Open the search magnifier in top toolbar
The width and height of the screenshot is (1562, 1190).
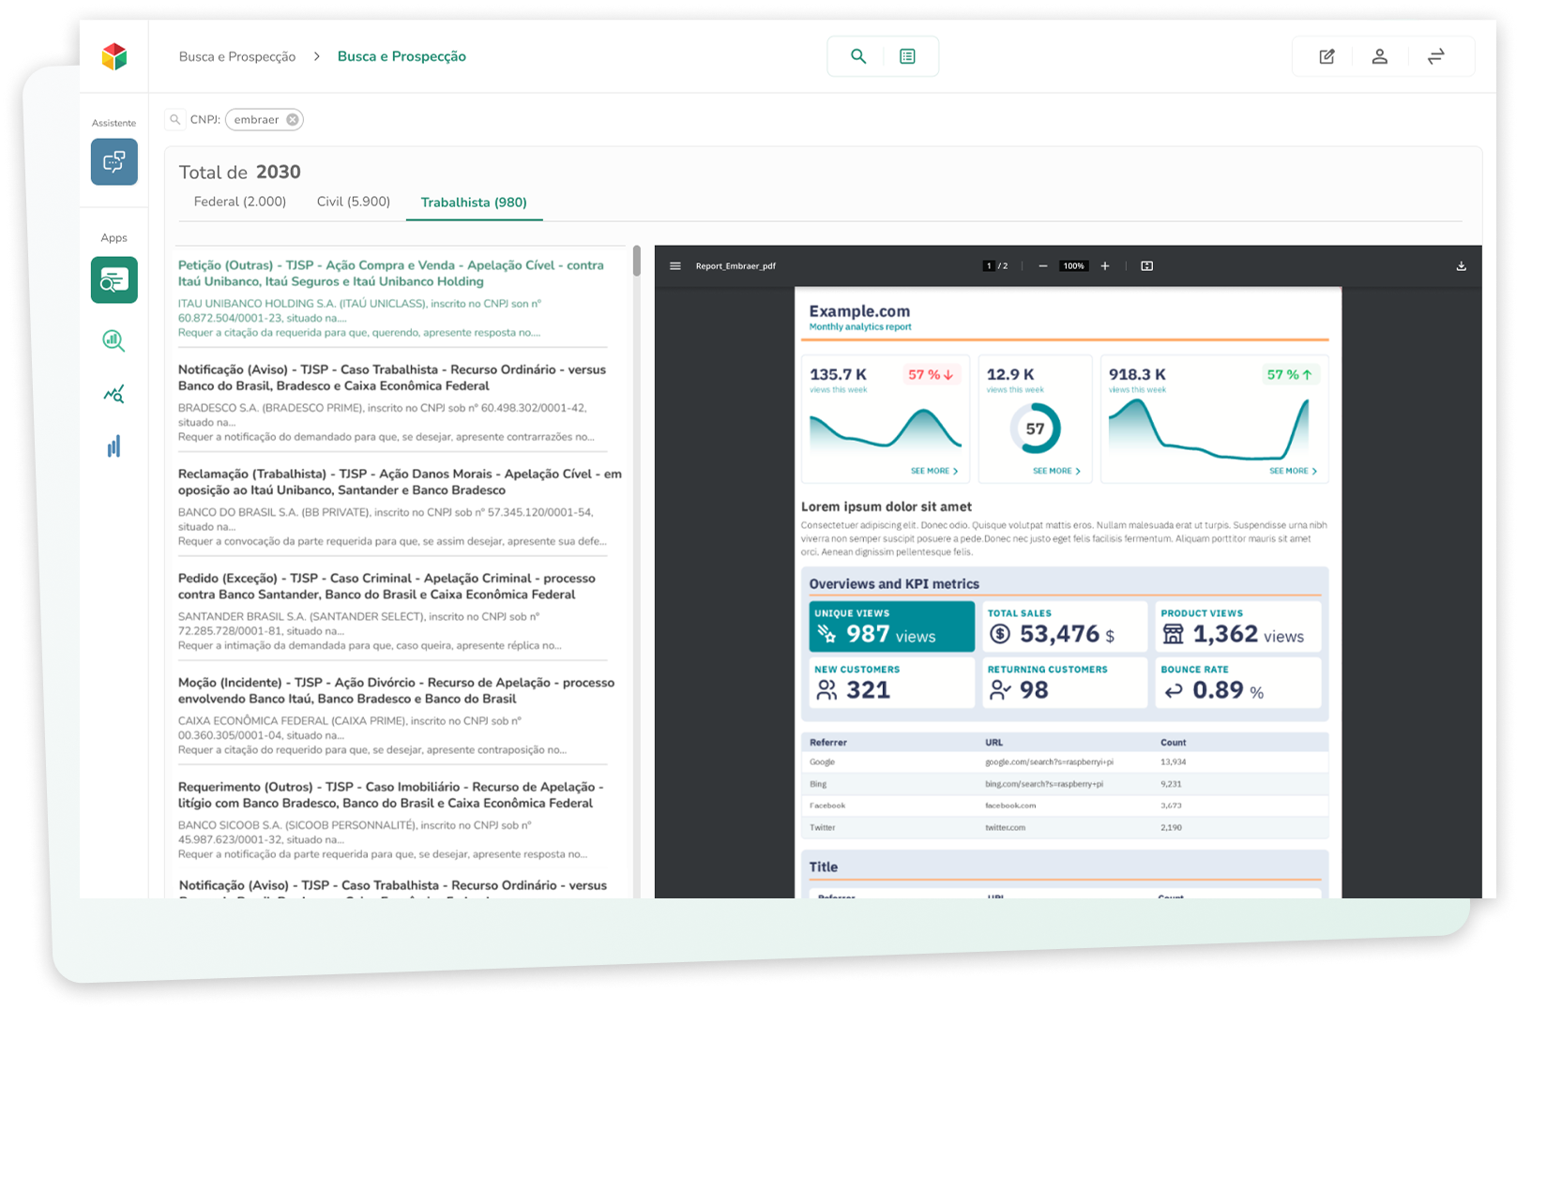click(857, 56)
